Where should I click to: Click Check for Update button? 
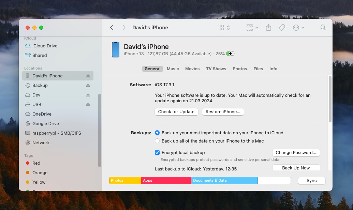coord(176,111)
